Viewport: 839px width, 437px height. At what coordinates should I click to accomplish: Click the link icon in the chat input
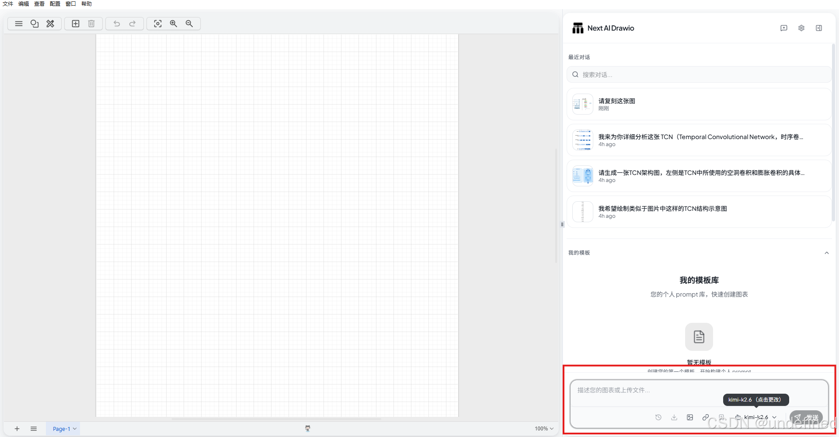pos(706,417)
